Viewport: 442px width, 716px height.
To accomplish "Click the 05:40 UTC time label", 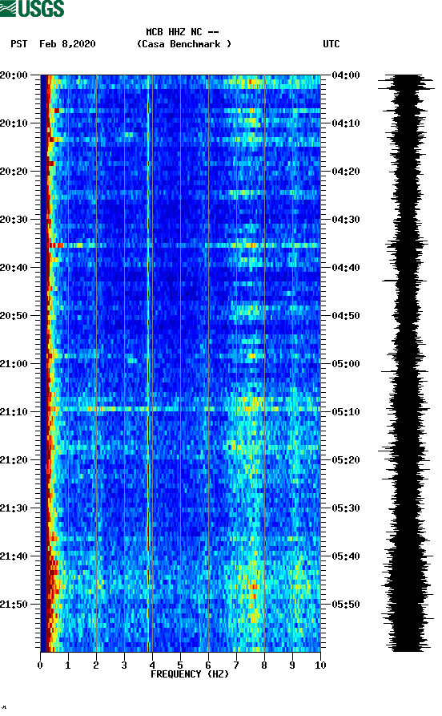I will click(346, 556).
